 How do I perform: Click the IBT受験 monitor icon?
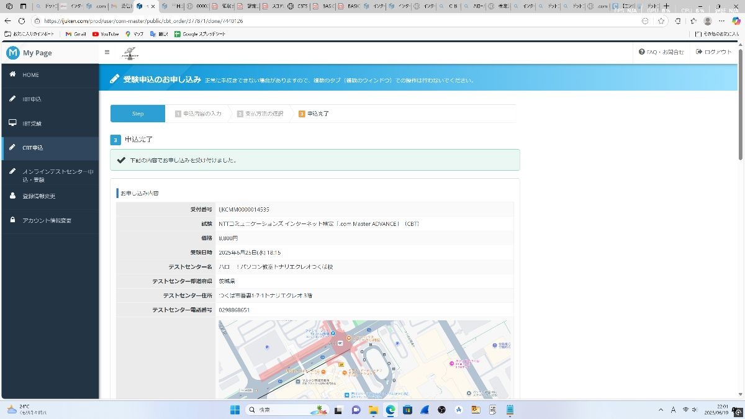(12, 124)
